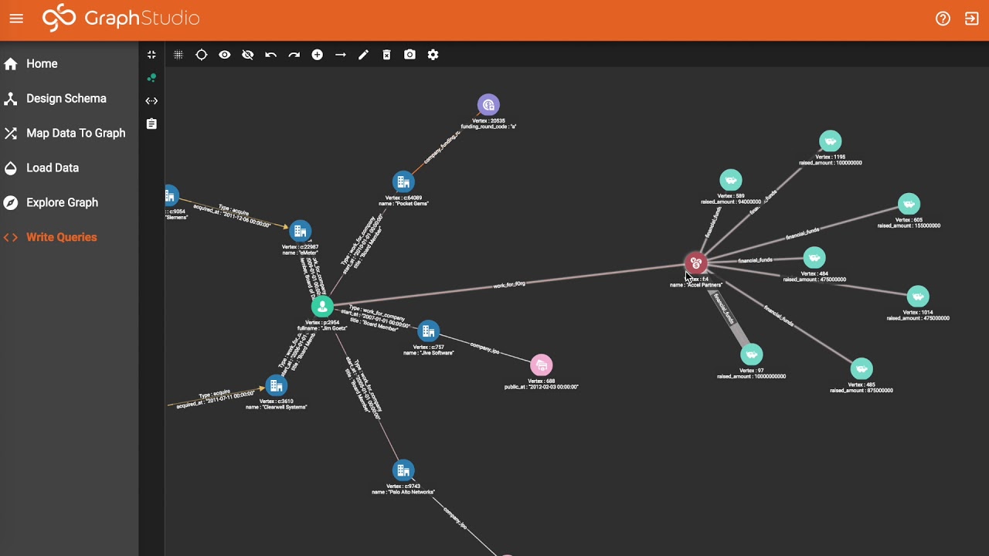Viewport: 989px width, 556px height.
Task: Select the Clearwell Systems company vertex
Action: 276,385
